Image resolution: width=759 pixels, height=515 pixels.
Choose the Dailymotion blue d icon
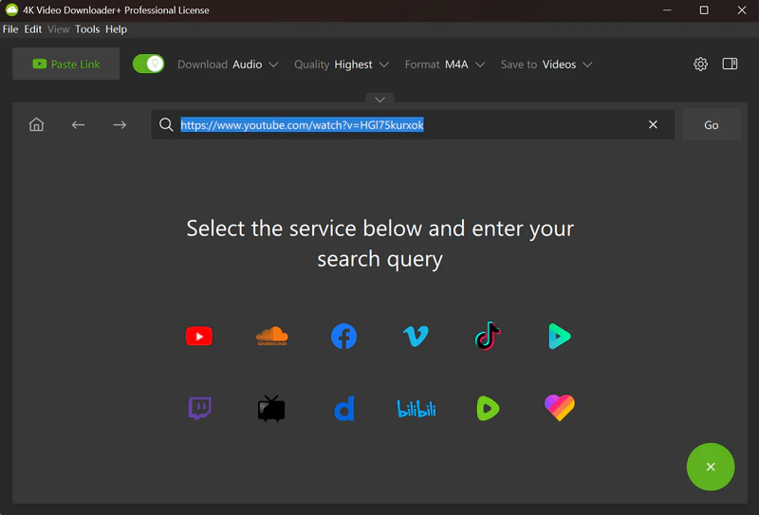344,408
